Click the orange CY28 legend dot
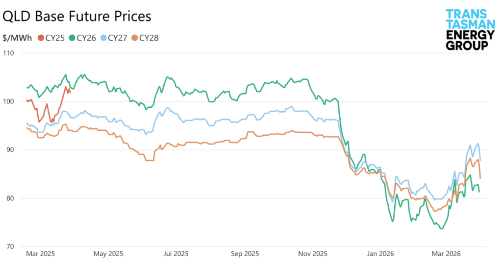Screen dimensions: 502x267 click(x=135, y=38)
